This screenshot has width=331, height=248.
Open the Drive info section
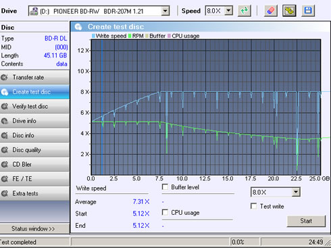click(34, 121)
